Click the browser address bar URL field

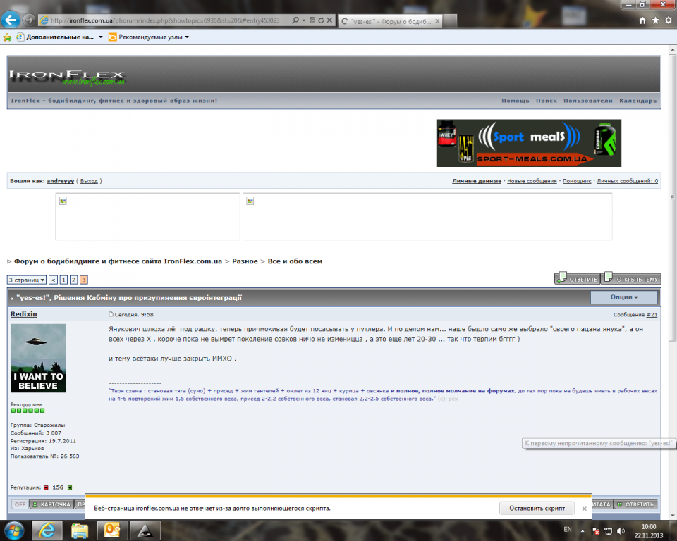pos(162,20)
